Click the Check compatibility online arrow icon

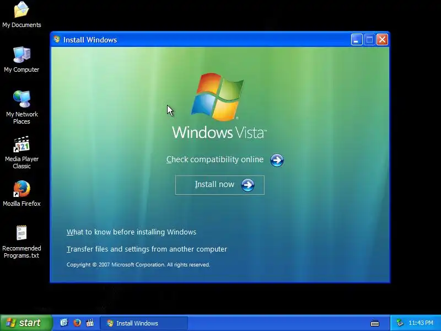(x=277, y=160)
